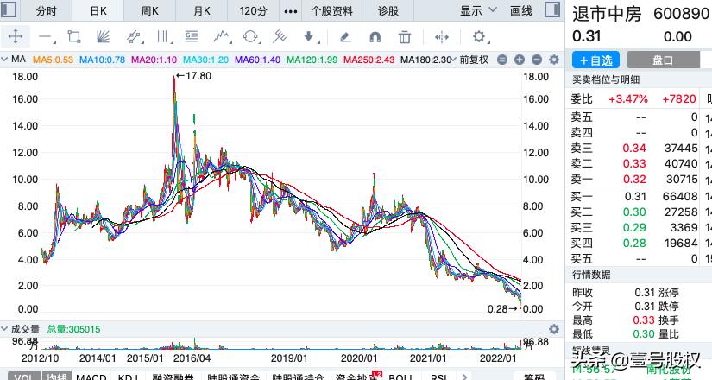Click the eraser edit drawing tool
This screenshot has height=380, width=712.
coord(345,37)
